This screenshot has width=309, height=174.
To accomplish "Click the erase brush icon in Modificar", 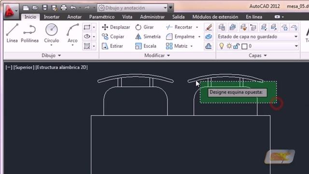I will click(x=209, y=27).
